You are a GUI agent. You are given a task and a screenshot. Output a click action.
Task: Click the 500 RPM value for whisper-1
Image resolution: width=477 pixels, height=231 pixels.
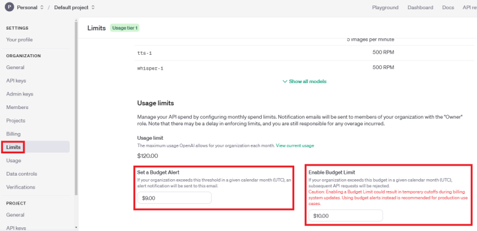[x=383, y=67]
